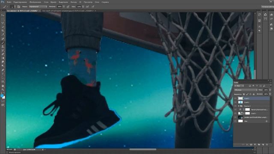
Task: Select the Clone Stamp tool
Action: click(x=3, y=47)
